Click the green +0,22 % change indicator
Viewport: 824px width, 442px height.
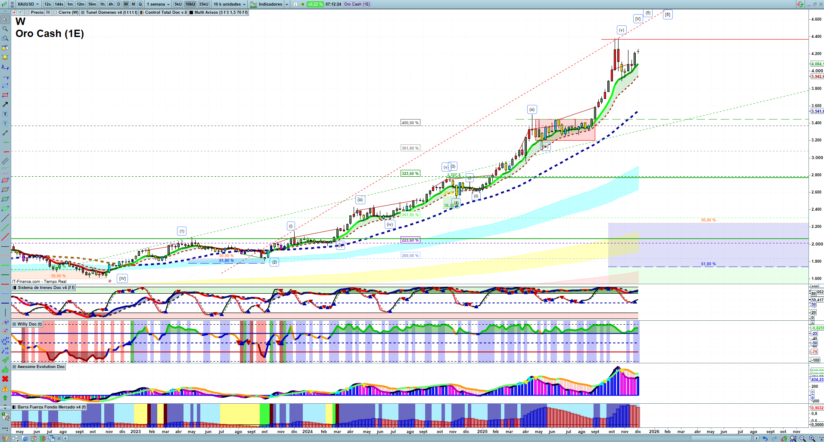[x=315, y=4]
